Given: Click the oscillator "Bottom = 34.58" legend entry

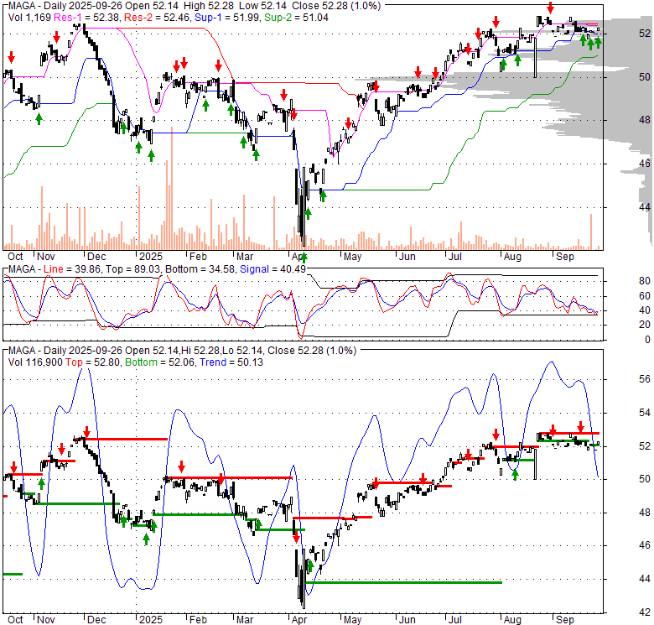Looking at the screenshot, I should click(200, 269).
